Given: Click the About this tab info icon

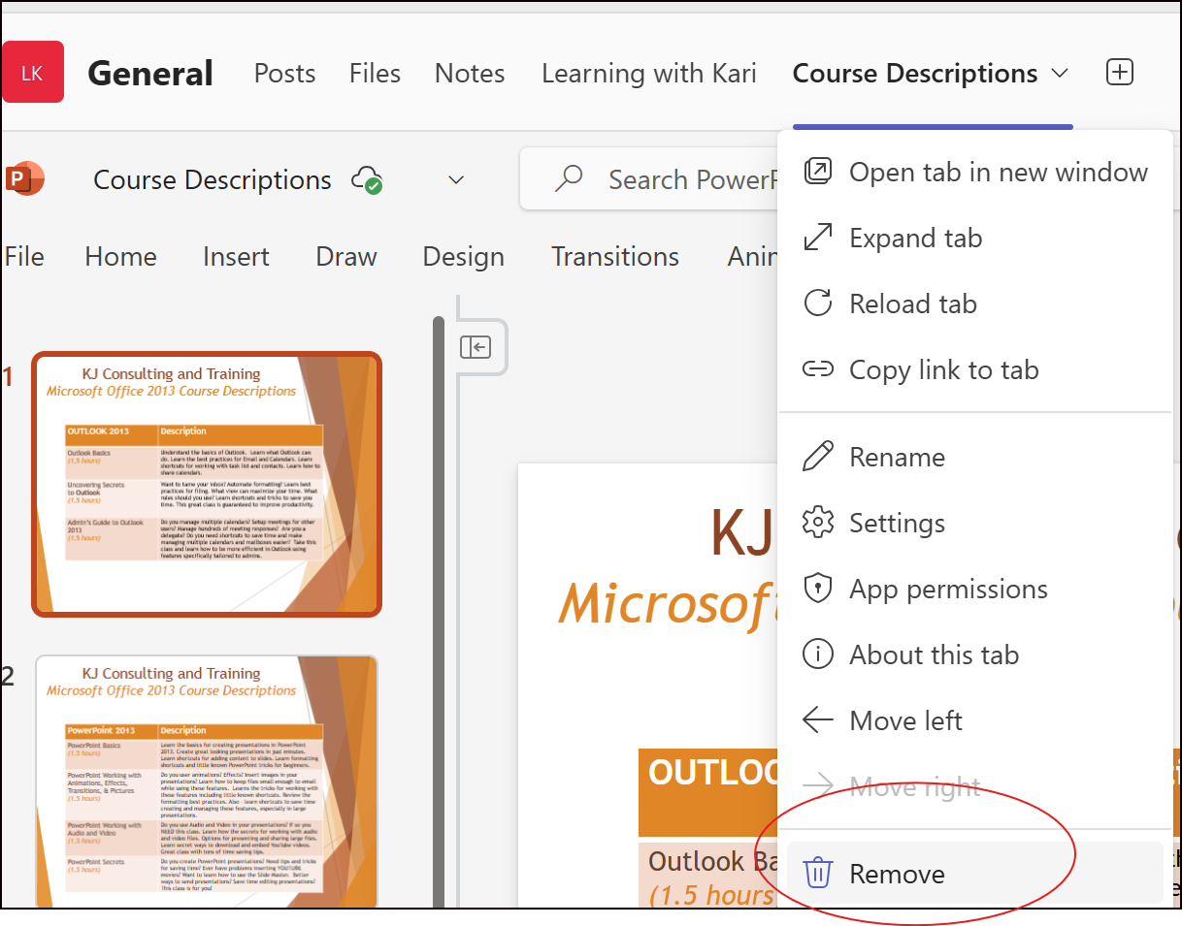Looking at the screenshot, I should pyautogui.click(x=818, y=655).
